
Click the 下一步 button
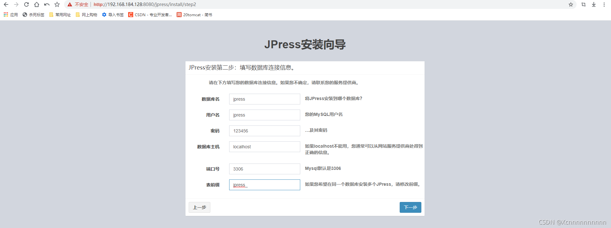(411, 207)
